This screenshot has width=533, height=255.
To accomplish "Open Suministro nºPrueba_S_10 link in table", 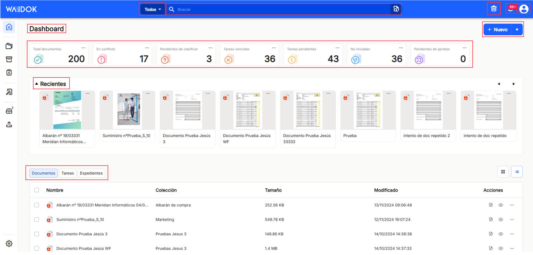I will tap(80, 219).
